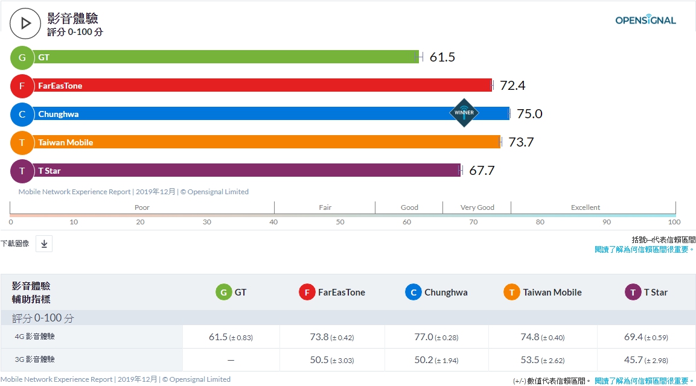
Task: Click the purple T Star circle icon in chart
Action: click(x=22, y=171)
